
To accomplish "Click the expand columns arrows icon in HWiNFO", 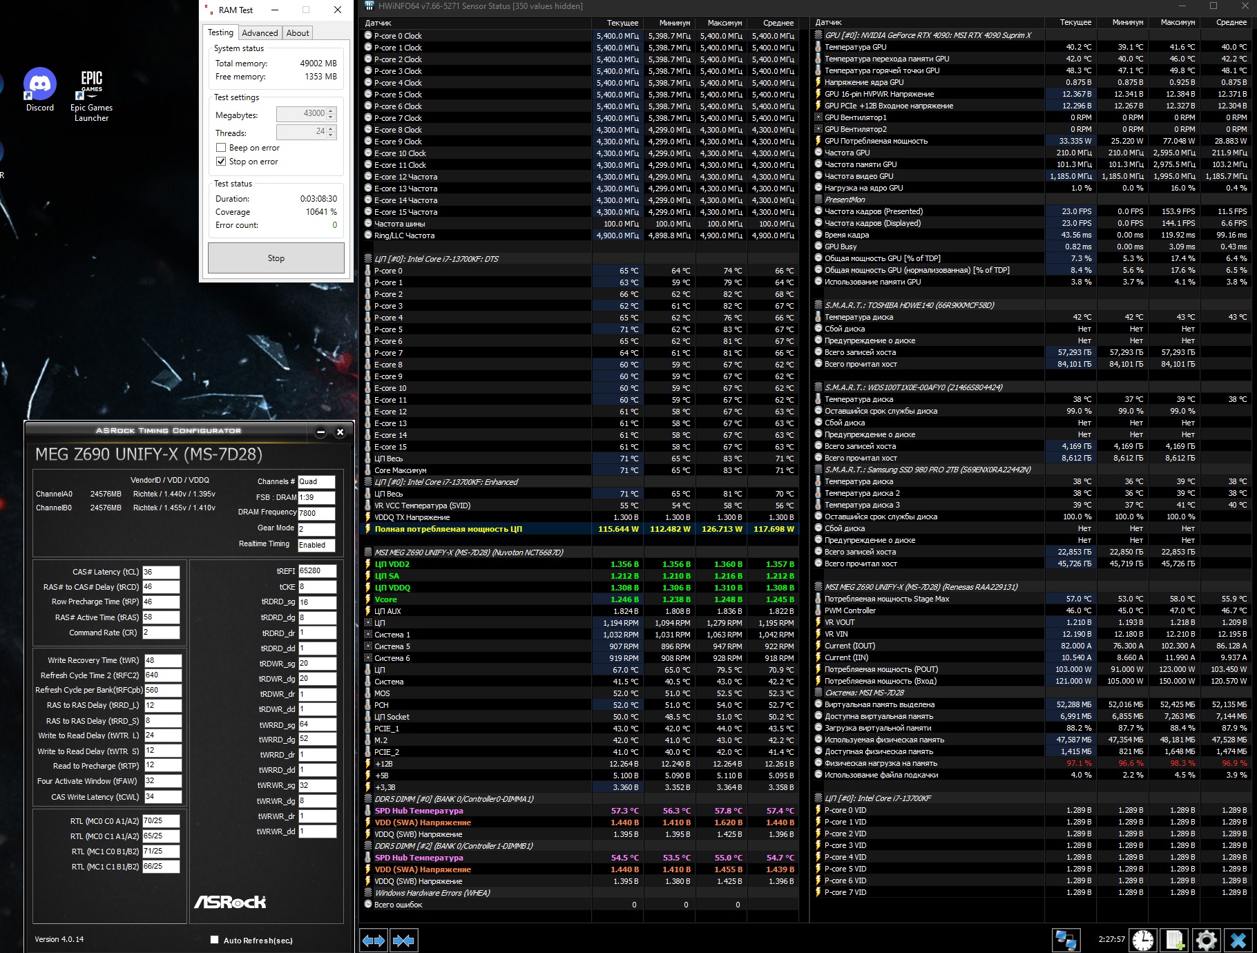I will tap(374, 940).
